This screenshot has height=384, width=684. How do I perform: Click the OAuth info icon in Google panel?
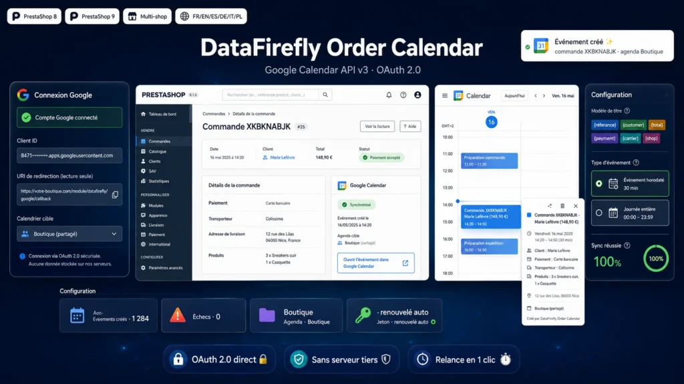click(22, 256)
